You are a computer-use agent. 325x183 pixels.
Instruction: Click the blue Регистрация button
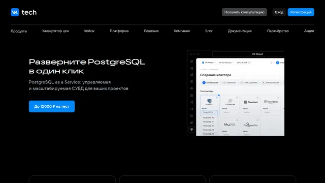[x=301, y=12]
